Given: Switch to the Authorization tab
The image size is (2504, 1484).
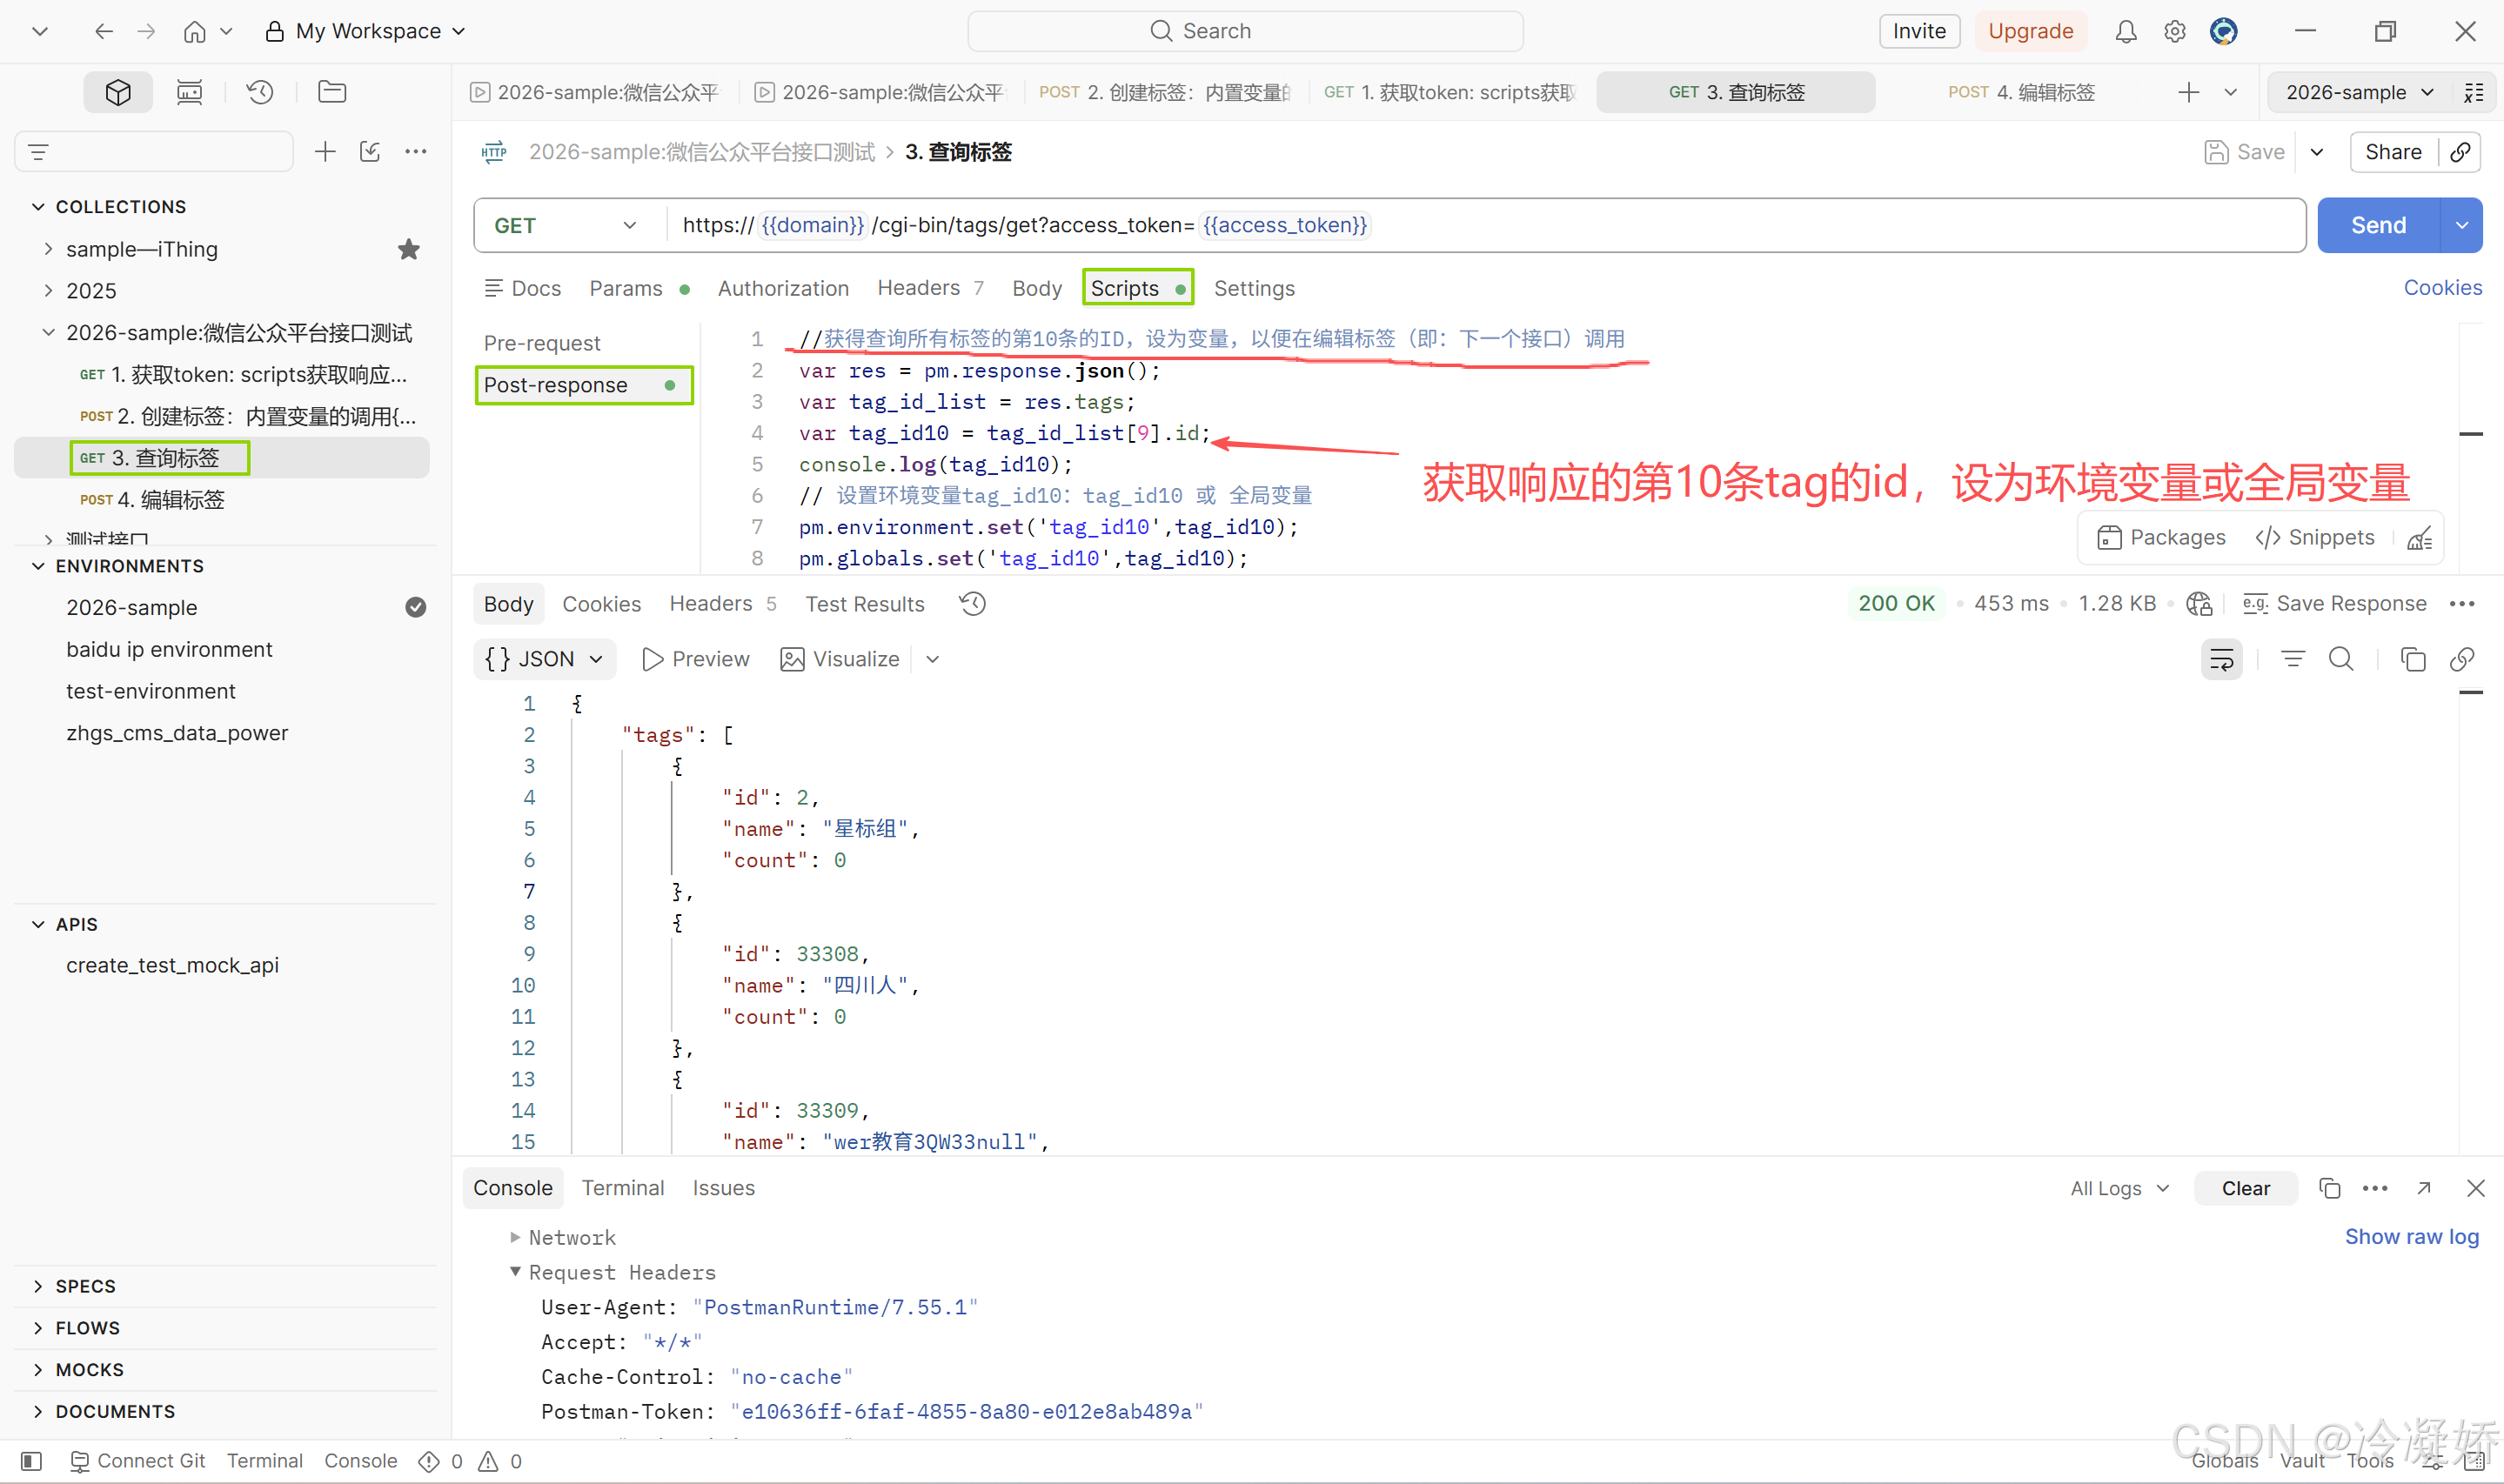Looking at the screenshot, I should click(x=783, y=288).
